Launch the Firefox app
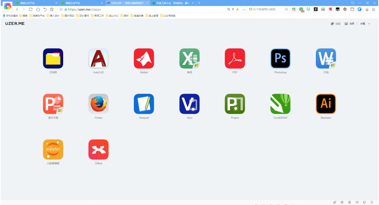 (98, 104)
